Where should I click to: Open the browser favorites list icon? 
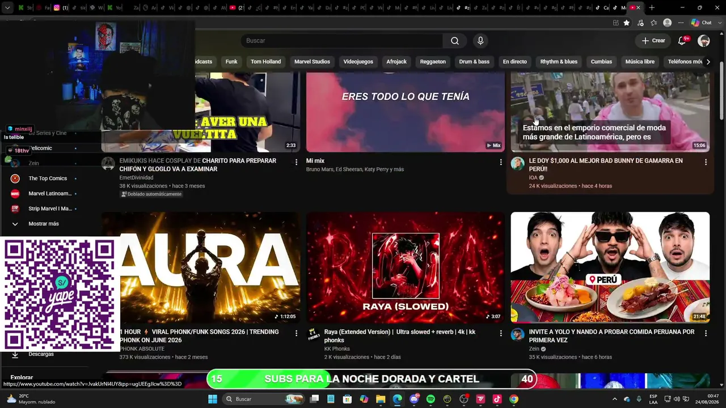point(654,23)
